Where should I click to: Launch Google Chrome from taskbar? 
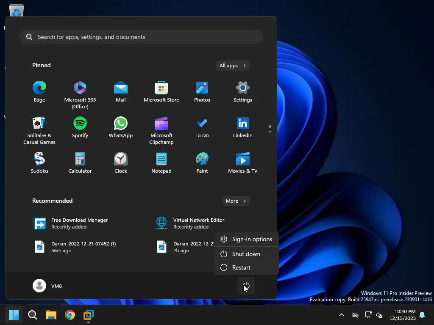[x=70, y=315]
